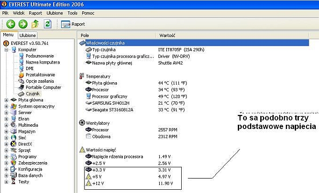
Task: Click the Magazyn storage icon
Action: click(14, 131)
